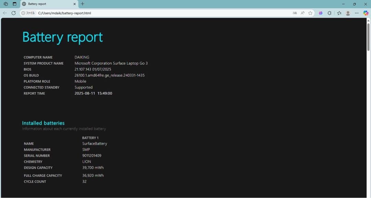
Task: Open the Extensions puzzle-piece menu
Action: pos(329,13)
